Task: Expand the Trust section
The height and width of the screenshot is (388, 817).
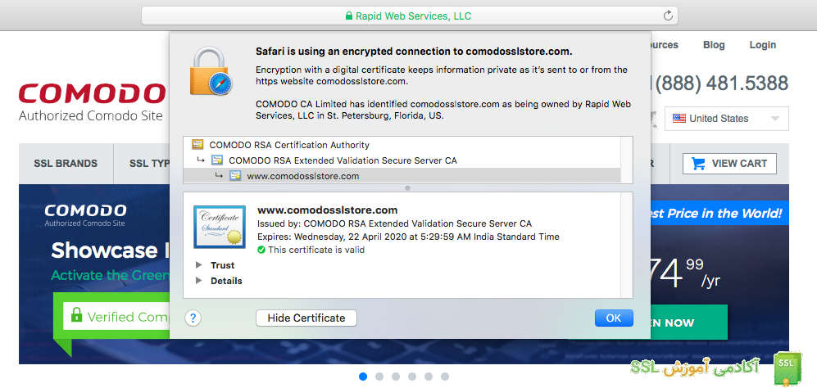Action: click(x=198, y=265)
